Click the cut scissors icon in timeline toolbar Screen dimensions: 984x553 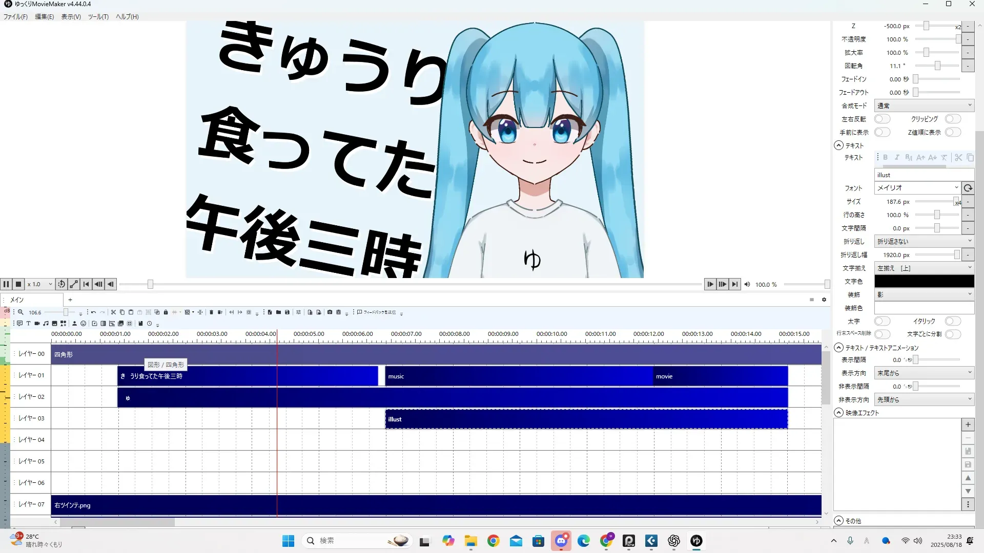coord(113,312)
